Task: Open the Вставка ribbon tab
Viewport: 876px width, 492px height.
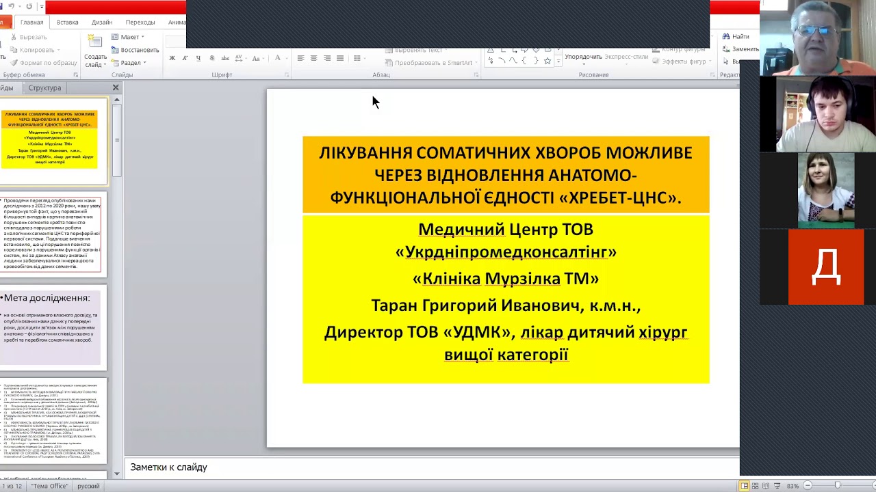Action: [67, 22]
